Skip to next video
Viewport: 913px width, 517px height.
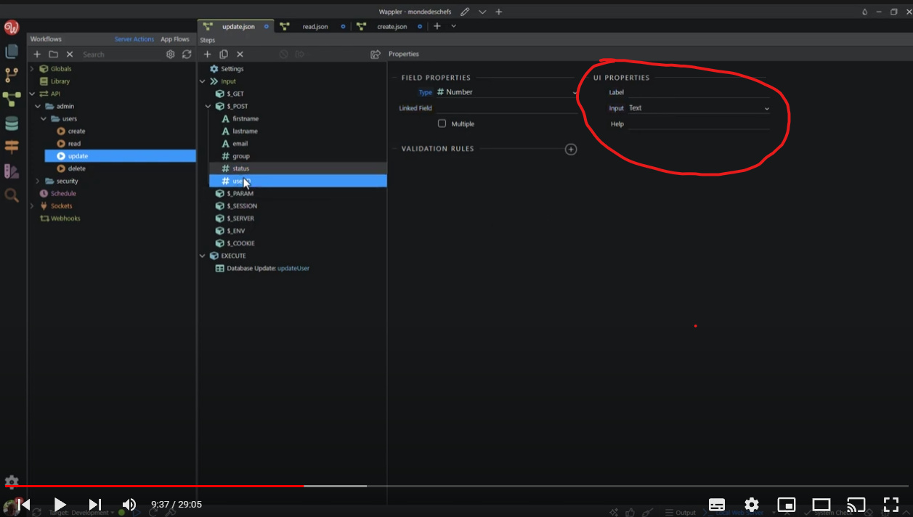(94, 504)
